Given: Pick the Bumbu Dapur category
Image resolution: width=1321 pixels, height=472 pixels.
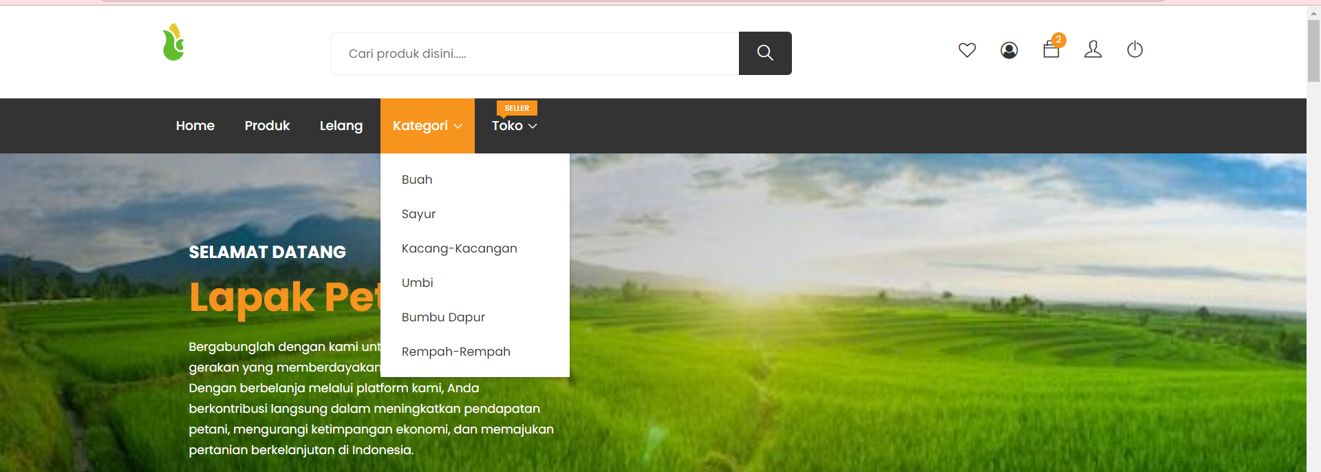Looking at the screenshot, I should [443, 317].
